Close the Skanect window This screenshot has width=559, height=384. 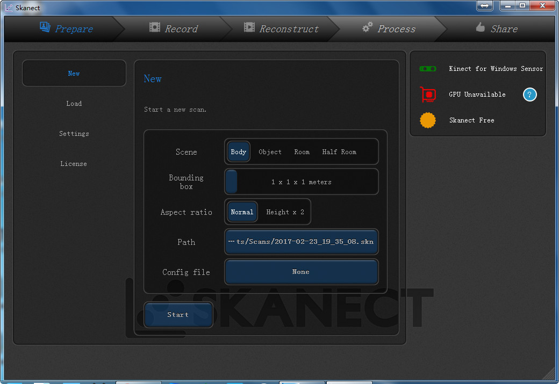pyautogui.click(x=542, y=5)
